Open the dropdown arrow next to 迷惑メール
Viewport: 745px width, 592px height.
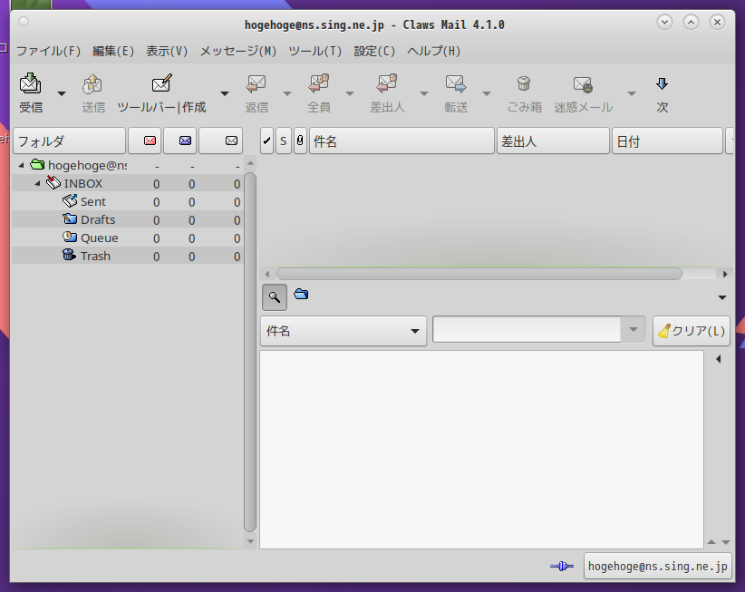tap(632, 93)
